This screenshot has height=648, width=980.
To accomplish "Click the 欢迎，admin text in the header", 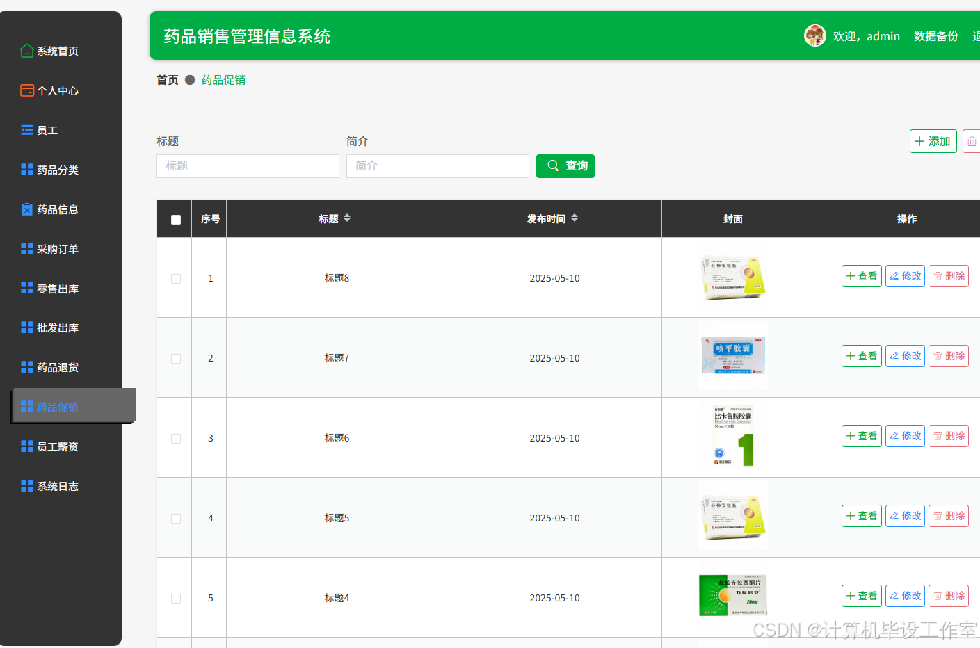I will pyautogui.click(x=867, y=36).
